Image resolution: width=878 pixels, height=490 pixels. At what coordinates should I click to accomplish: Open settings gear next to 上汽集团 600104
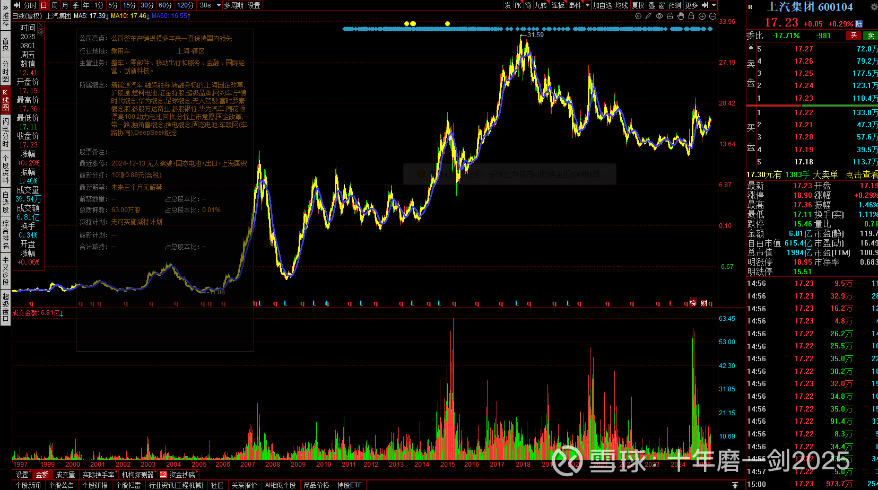[x=874, y=7]
